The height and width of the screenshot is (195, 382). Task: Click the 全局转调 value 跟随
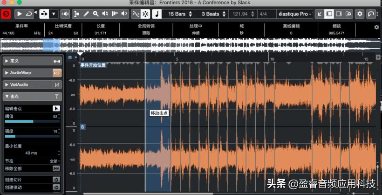[146, 33]
